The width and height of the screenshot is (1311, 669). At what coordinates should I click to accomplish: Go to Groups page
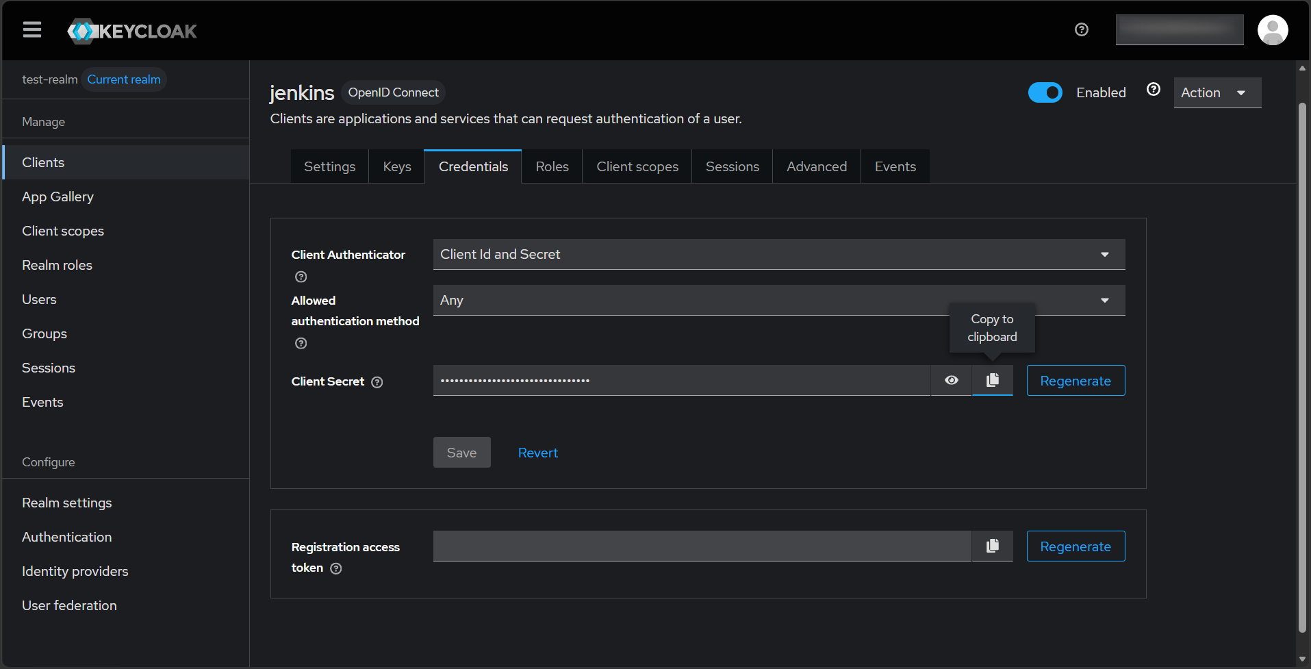126,333
